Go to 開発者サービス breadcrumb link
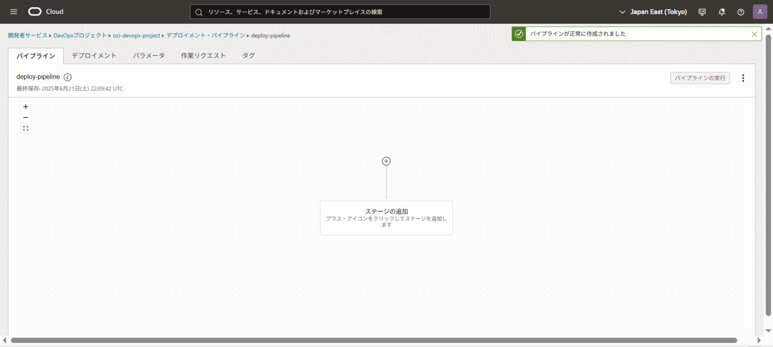 pyautogui.click(x=28, y=35)
